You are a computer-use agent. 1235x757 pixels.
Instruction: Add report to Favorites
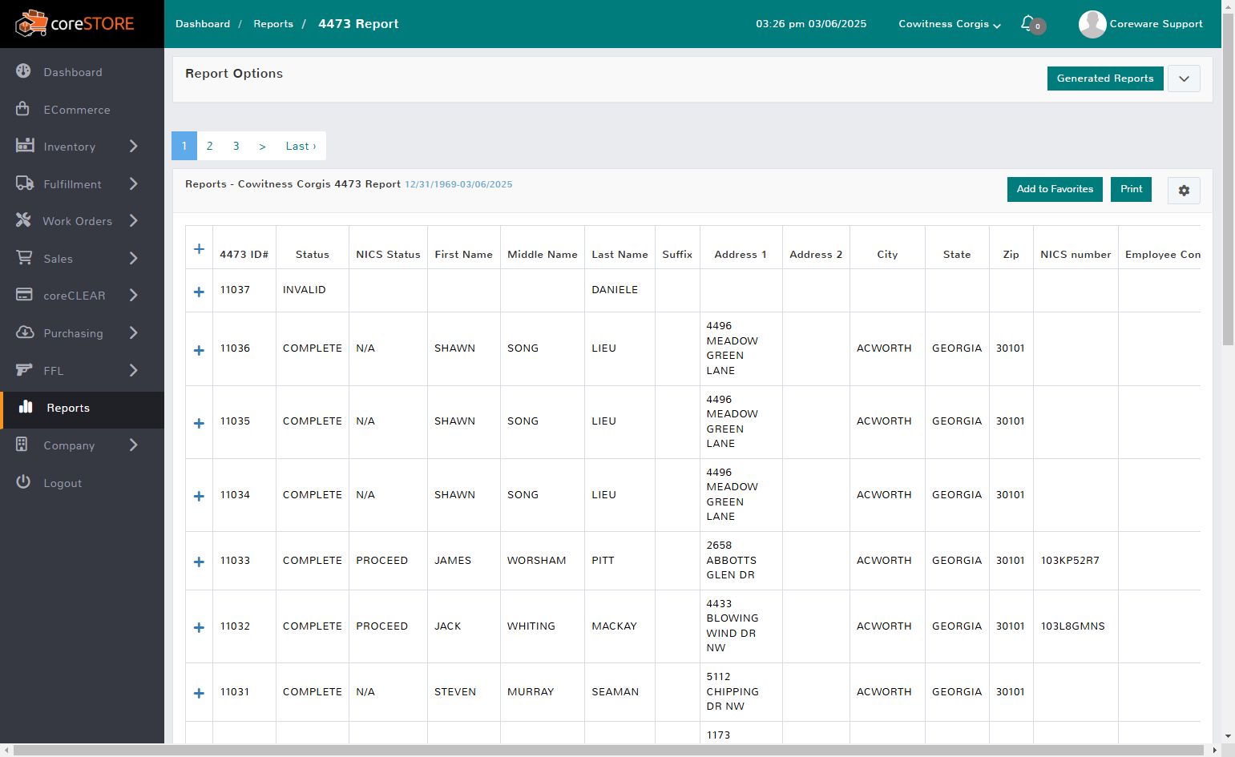[1055, 189]
